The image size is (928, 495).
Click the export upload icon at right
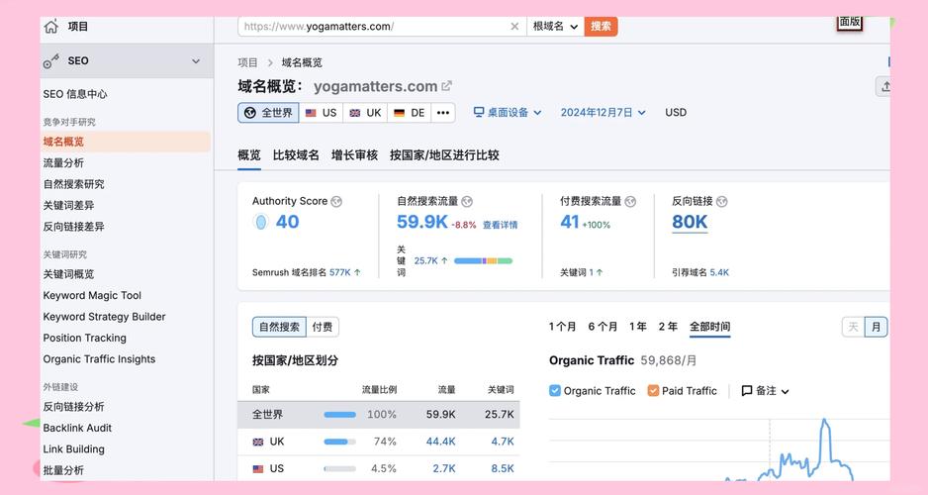click(x=885, y=86)
